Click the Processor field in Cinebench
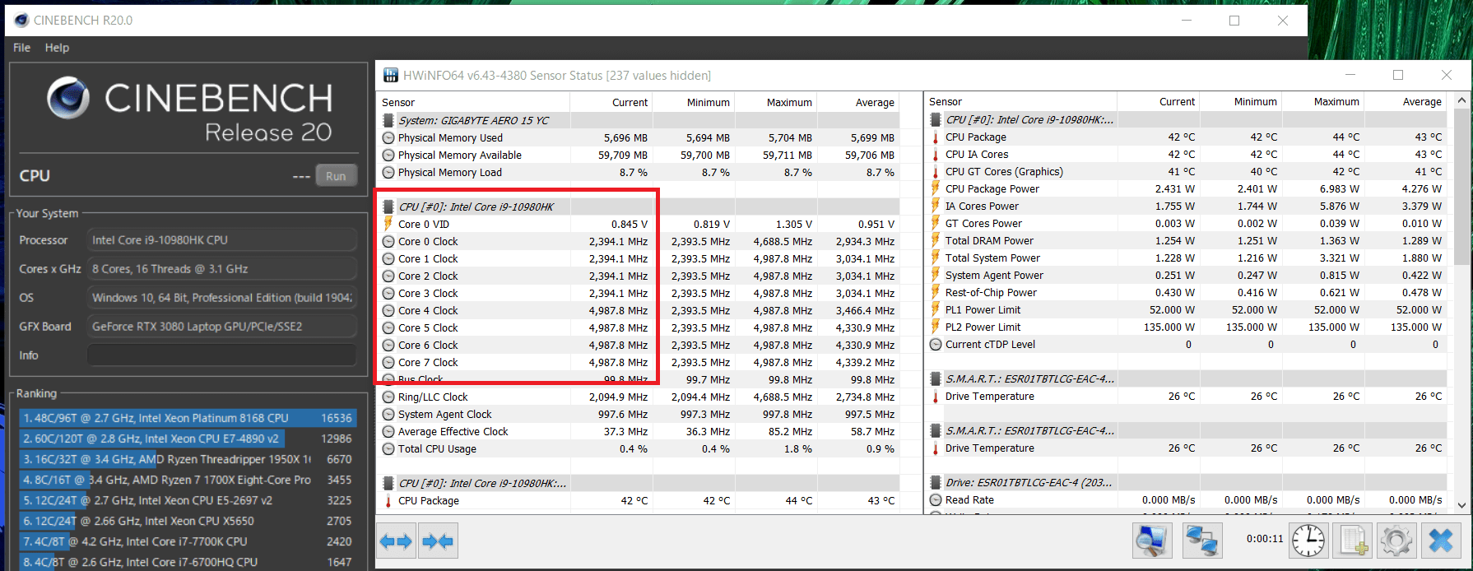Viewport: 1473px width, 571px height. [222, 240]
